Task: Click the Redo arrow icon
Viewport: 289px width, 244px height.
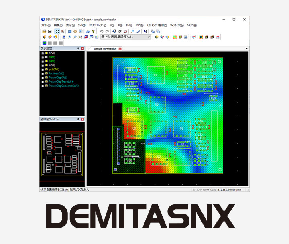Action: (107, 32)
